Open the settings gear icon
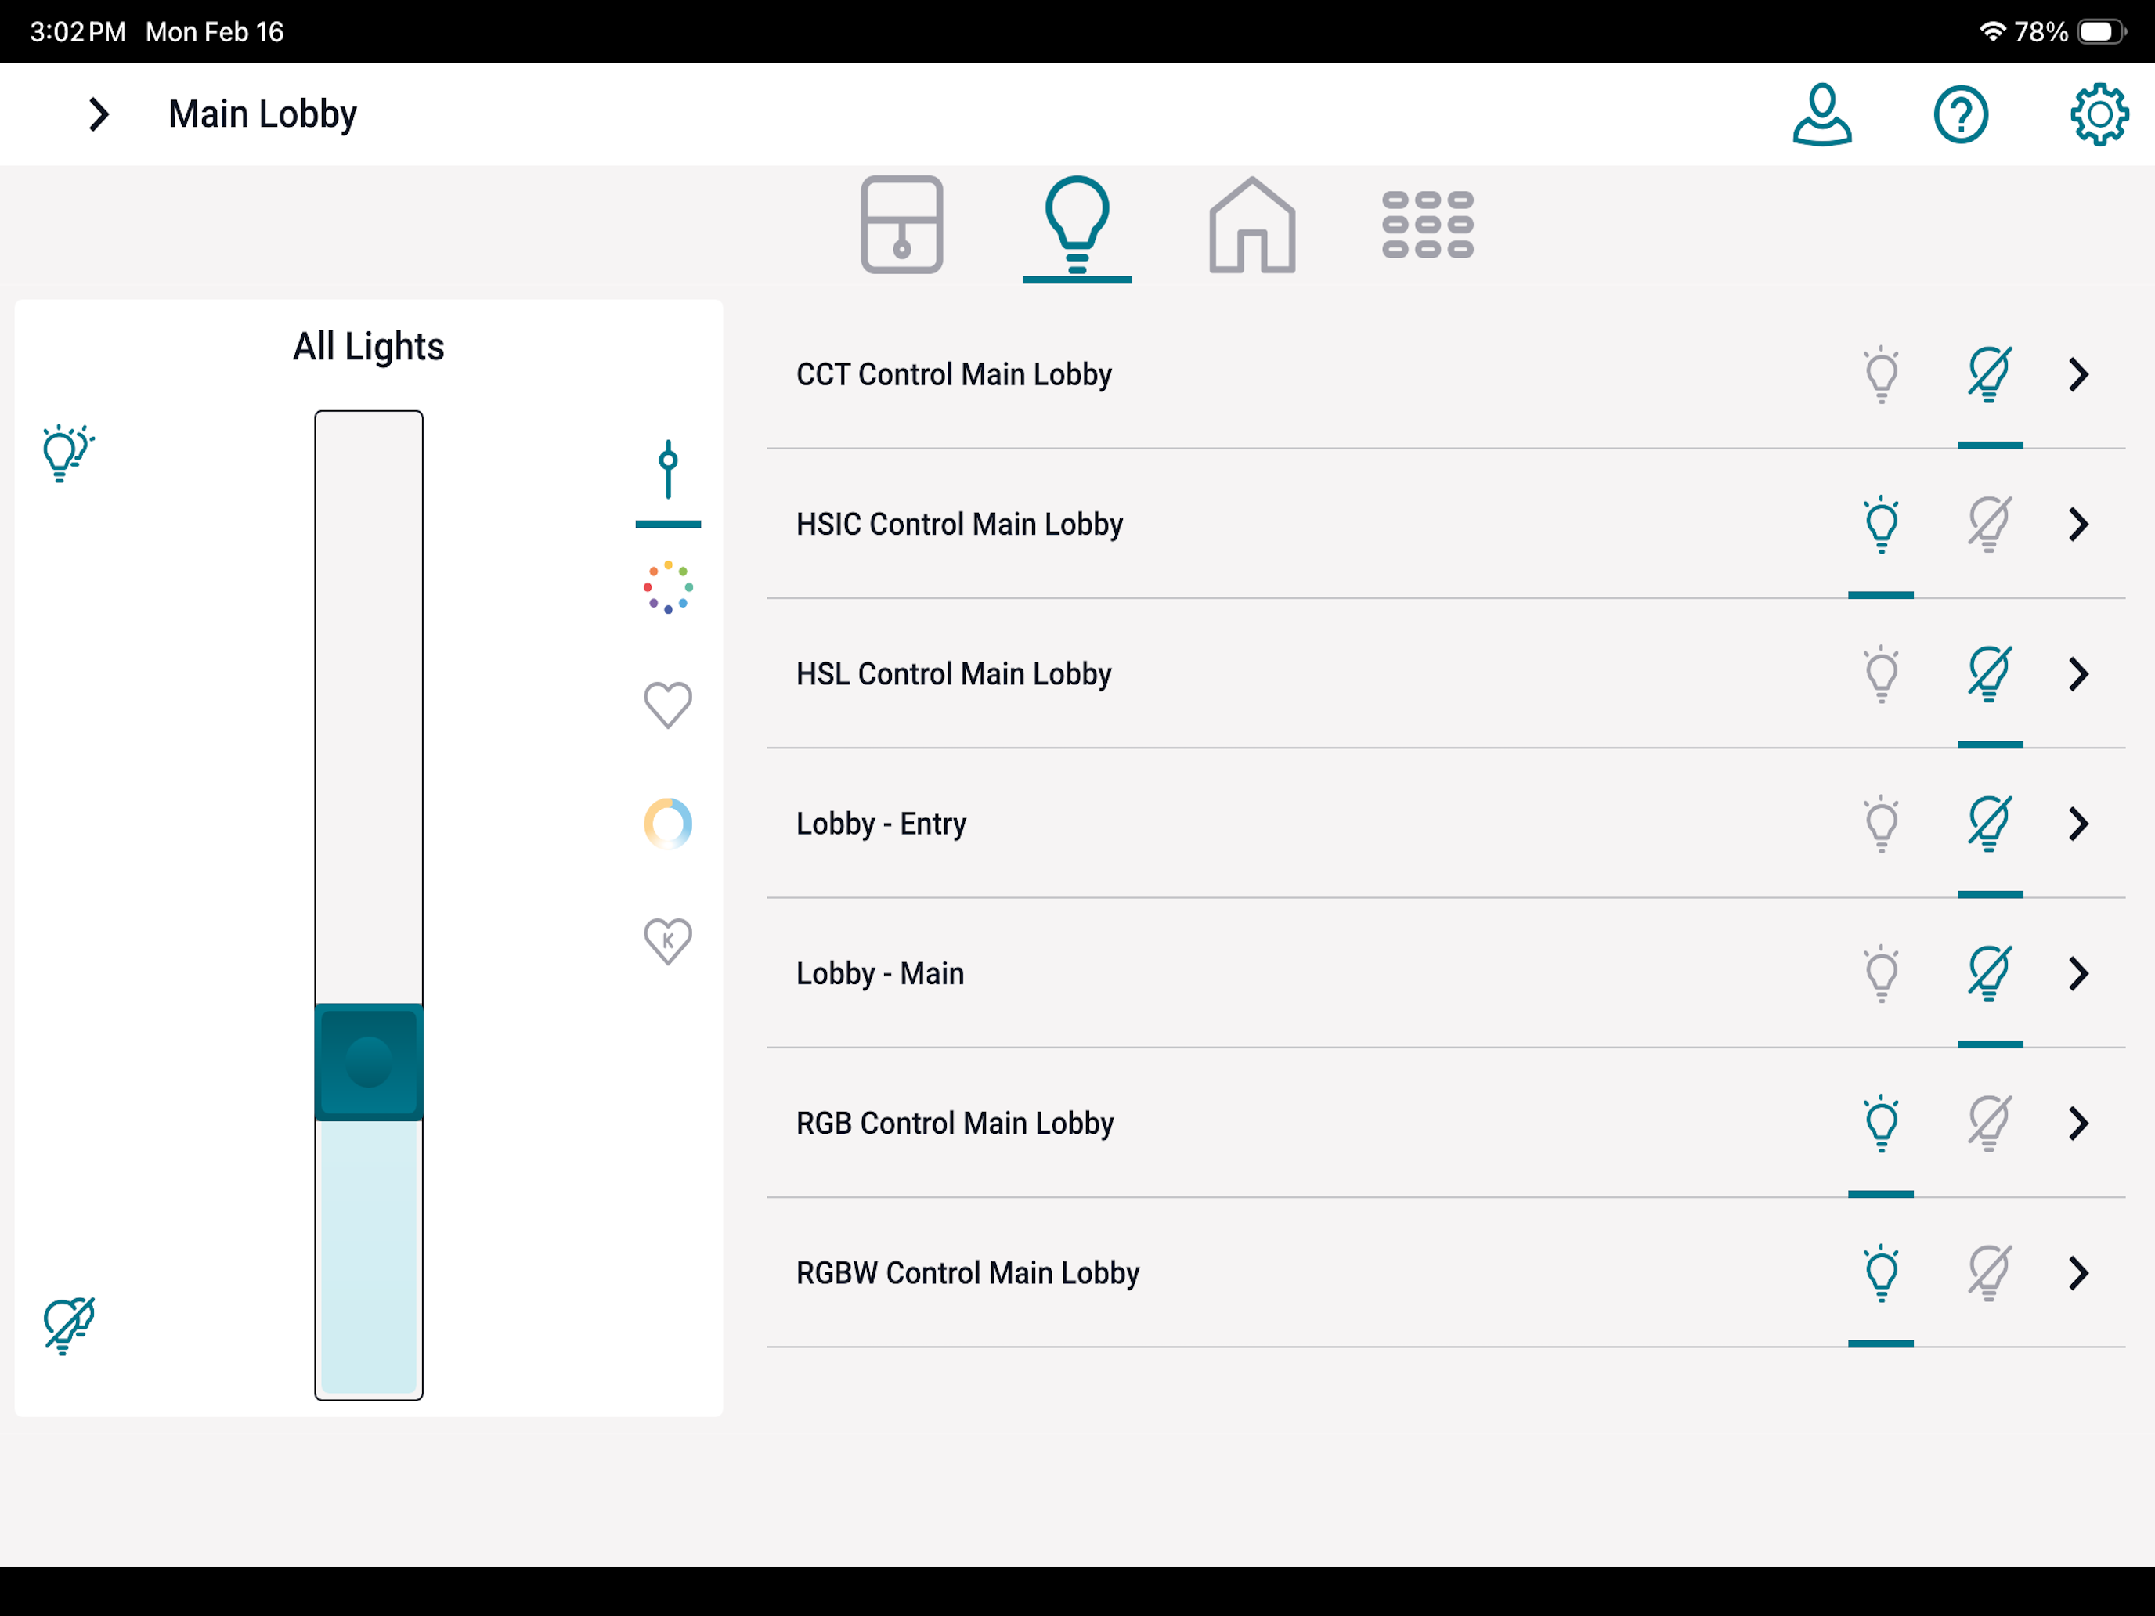Viewport: 2155px width, 1616px height. click(2099, 114)
